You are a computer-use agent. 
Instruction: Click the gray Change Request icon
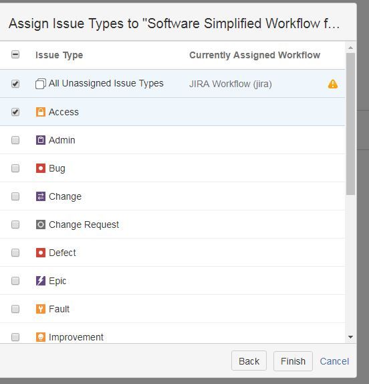[41, 225]
